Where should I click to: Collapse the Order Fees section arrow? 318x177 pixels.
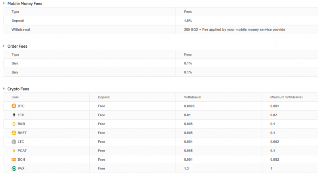[x=4, y=46]
